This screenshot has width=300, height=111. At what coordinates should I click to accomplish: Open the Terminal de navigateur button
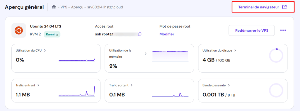point(263,7)
